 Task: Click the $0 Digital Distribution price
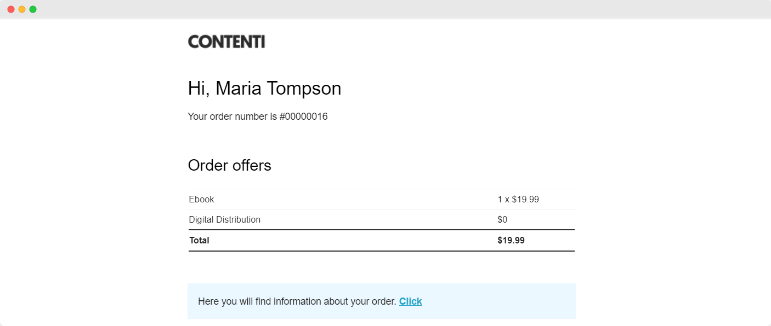click(502, 220)
